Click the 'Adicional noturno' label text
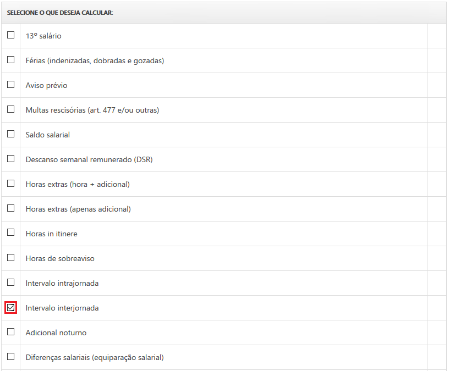Viewport: 449px width, 371px height. coord(56,333)
